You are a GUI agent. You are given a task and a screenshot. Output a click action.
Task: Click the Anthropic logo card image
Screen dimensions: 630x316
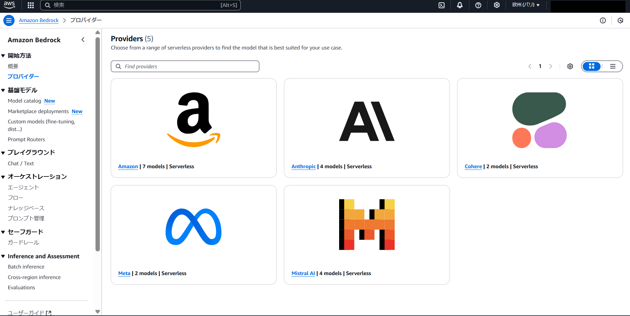click(367, 121)
